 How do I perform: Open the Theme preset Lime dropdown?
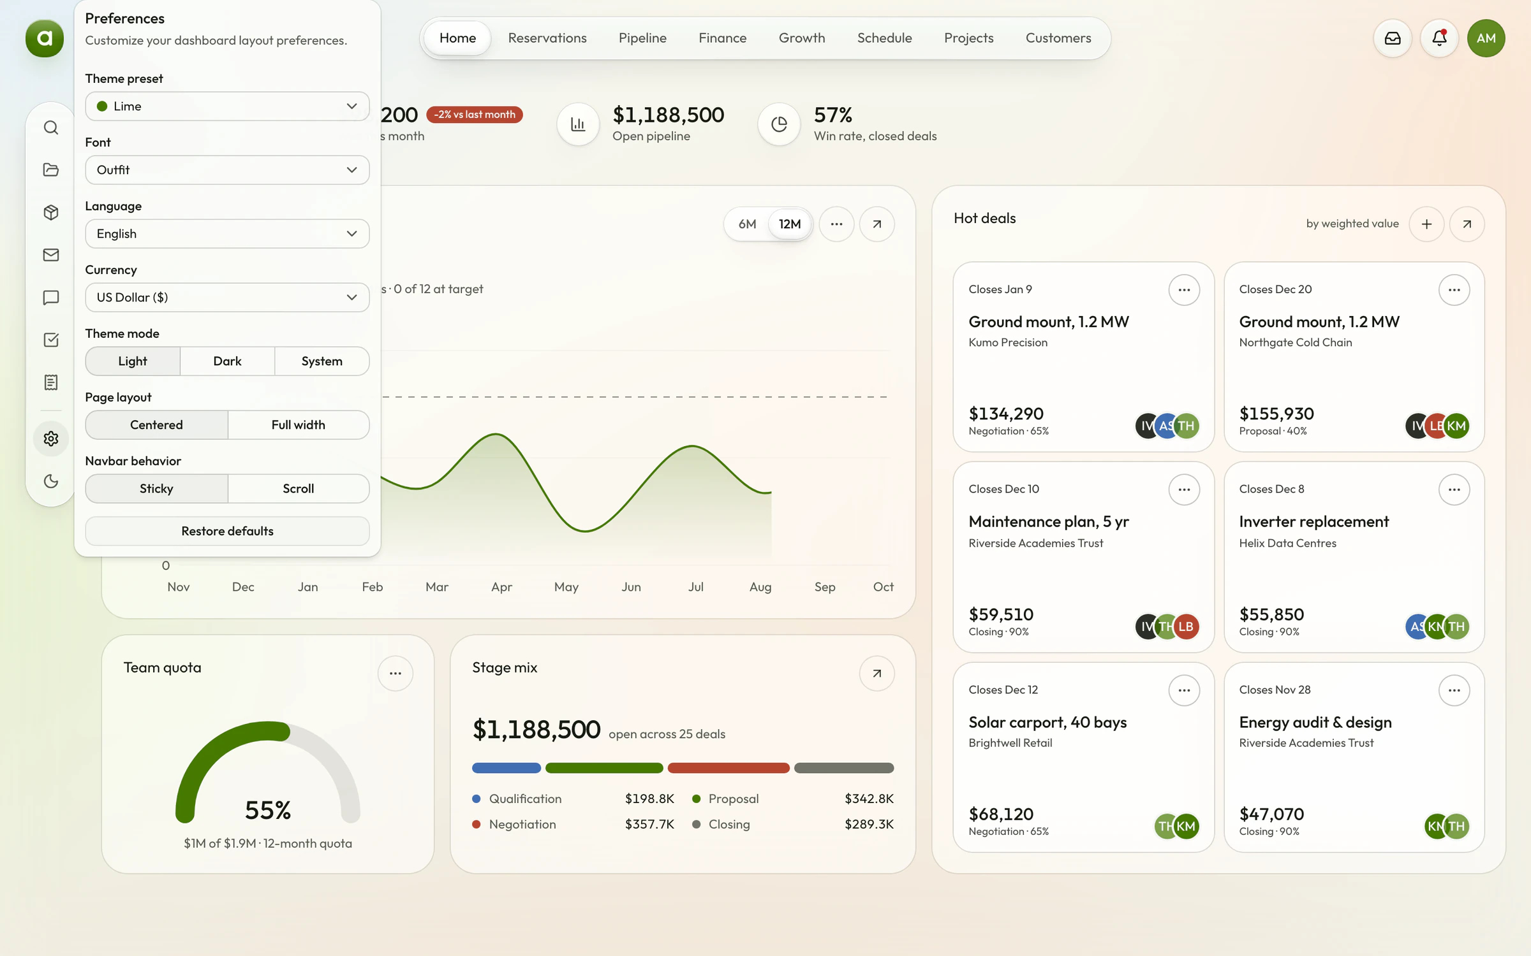click(227, 106)
